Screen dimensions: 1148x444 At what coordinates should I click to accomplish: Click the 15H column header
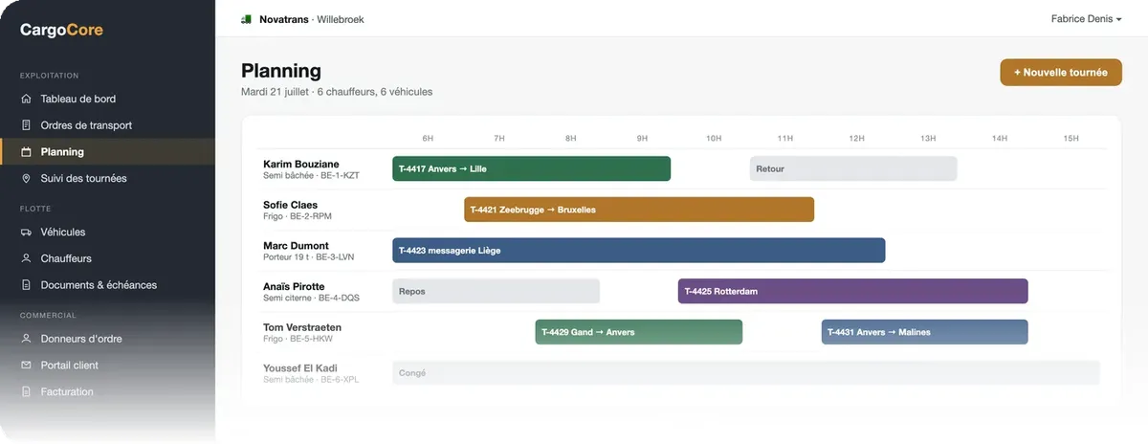1071,139
